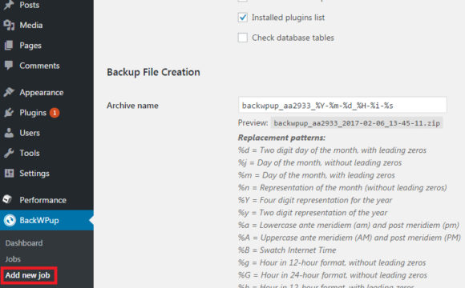Click the Tools wrench icon
This screenshot has width=465, height=288.
(9, 153)
